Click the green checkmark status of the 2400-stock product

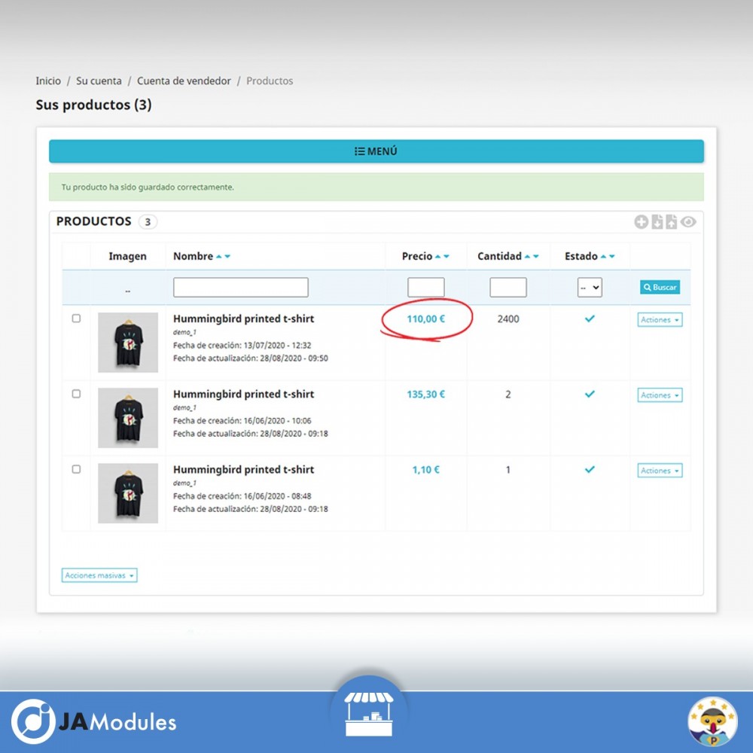coord(589,319)
